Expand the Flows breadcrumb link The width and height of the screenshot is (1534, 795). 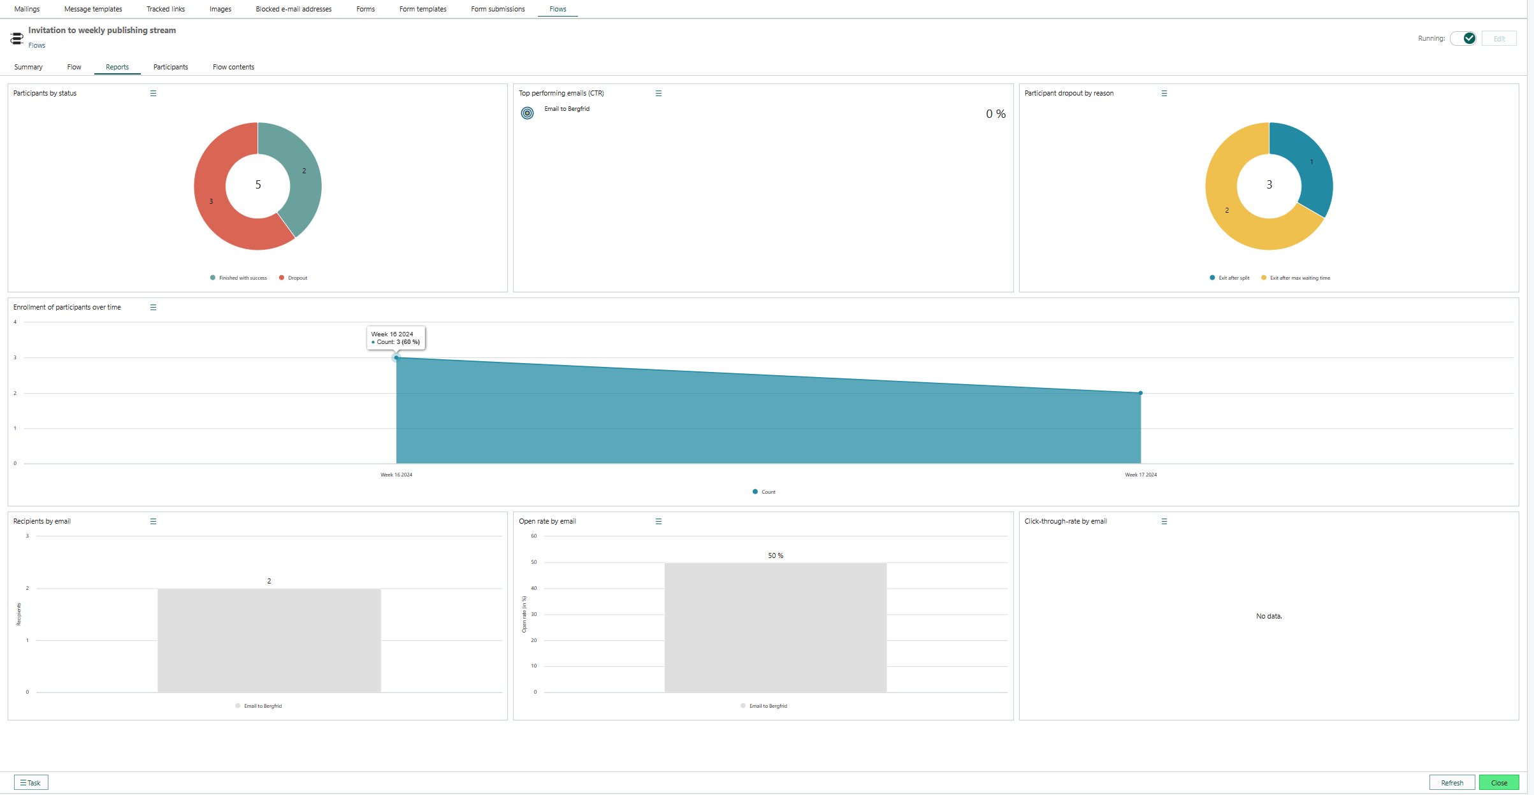(x=36, y=43)
